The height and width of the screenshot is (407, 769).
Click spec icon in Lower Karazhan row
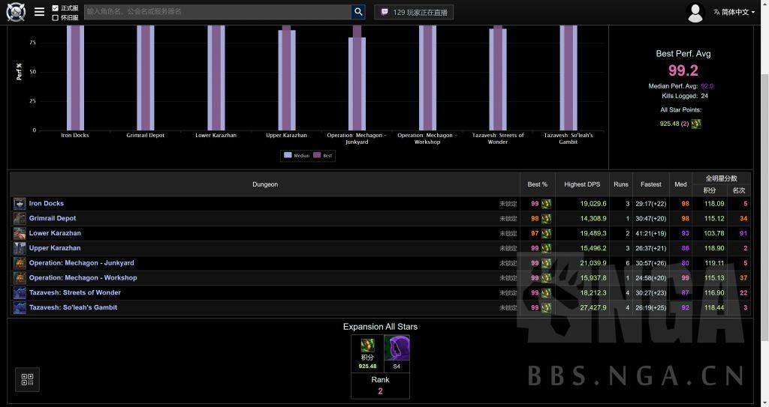pos(547,234)
